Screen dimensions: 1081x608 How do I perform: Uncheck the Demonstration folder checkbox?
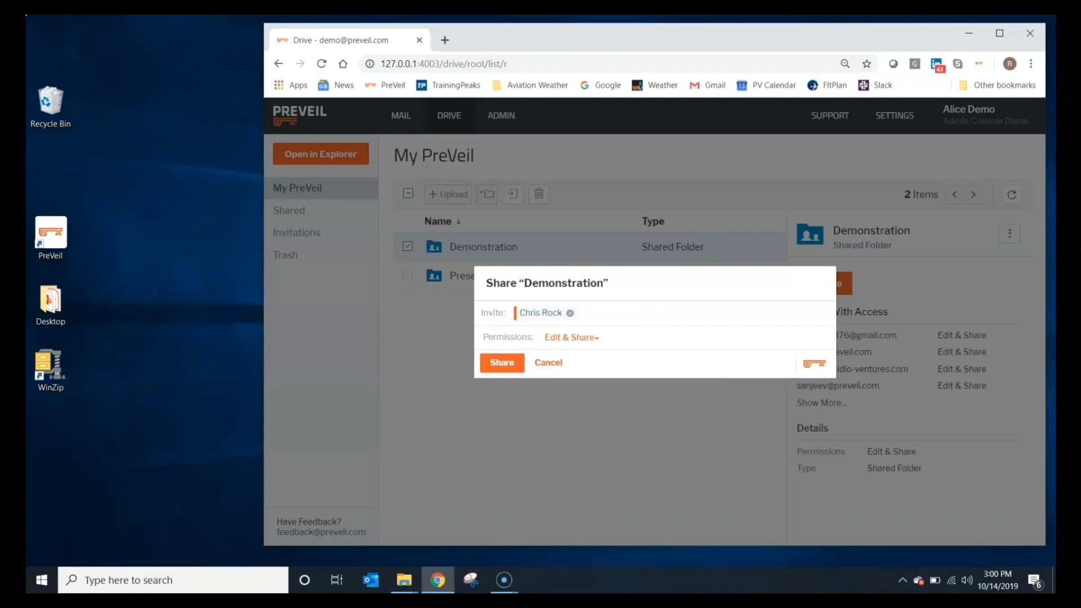tap(408, 247)
